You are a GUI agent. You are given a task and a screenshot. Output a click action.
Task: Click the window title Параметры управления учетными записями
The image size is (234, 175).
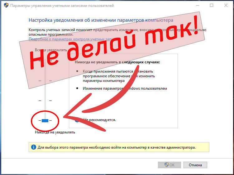point(62,6)
